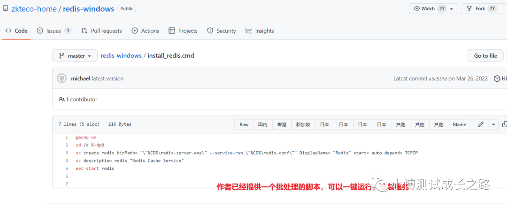Click michael's avatar image in commit bar
This screenshot has height=207, width=507.
click(61, 78)
